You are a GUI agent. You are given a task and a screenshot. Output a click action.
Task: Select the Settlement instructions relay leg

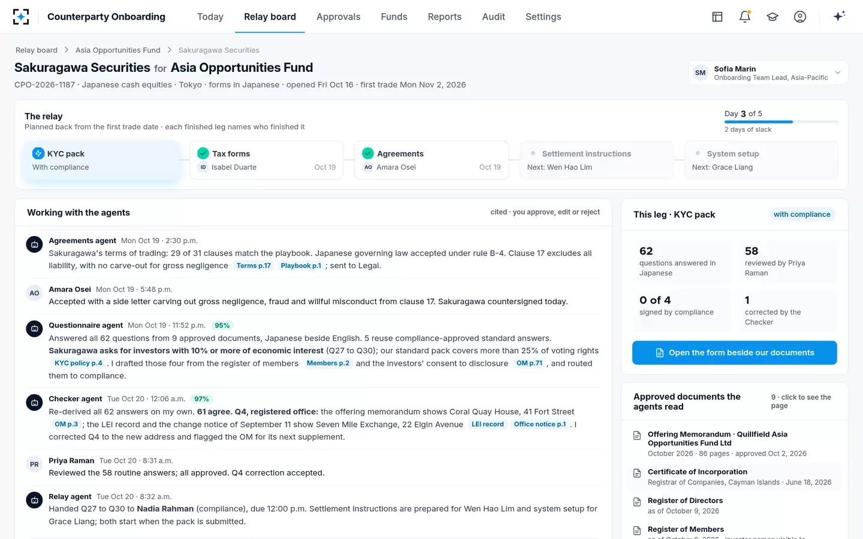(596, 160)
